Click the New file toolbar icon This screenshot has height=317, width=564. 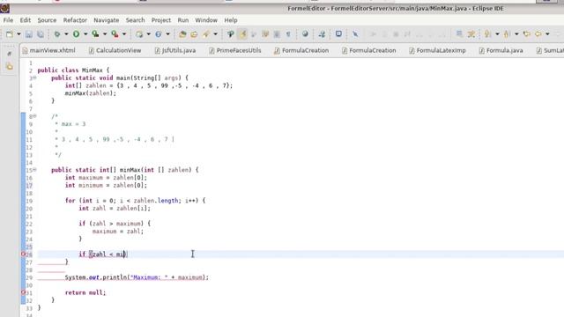click(x=10, y=34)
